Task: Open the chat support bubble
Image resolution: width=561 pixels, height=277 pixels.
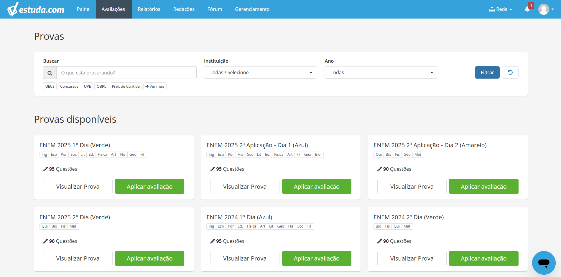Action: tap(544, 263)
